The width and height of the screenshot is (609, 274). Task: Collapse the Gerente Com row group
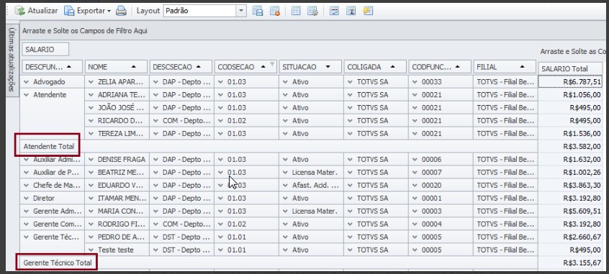27,224
